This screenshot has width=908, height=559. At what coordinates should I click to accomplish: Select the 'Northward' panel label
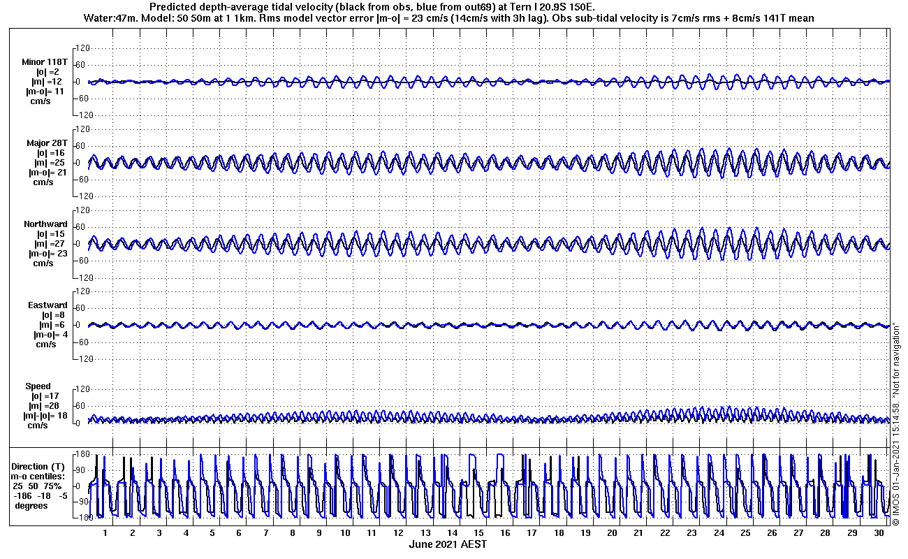pos(45,224)
